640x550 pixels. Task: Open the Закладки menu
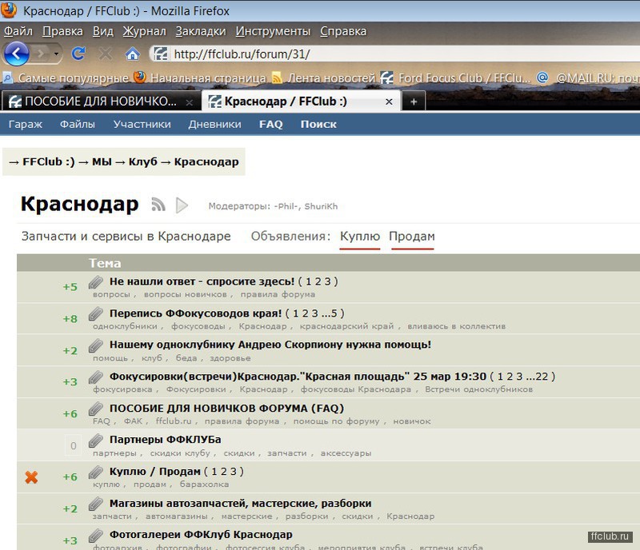(201, 31)
